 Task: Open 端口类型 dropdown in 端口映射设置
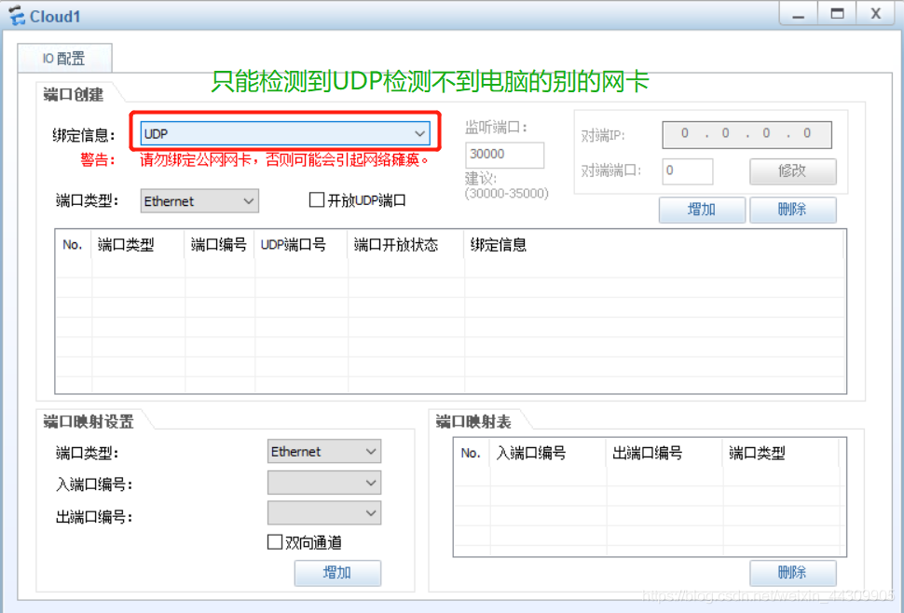click(x=324, y=452)
